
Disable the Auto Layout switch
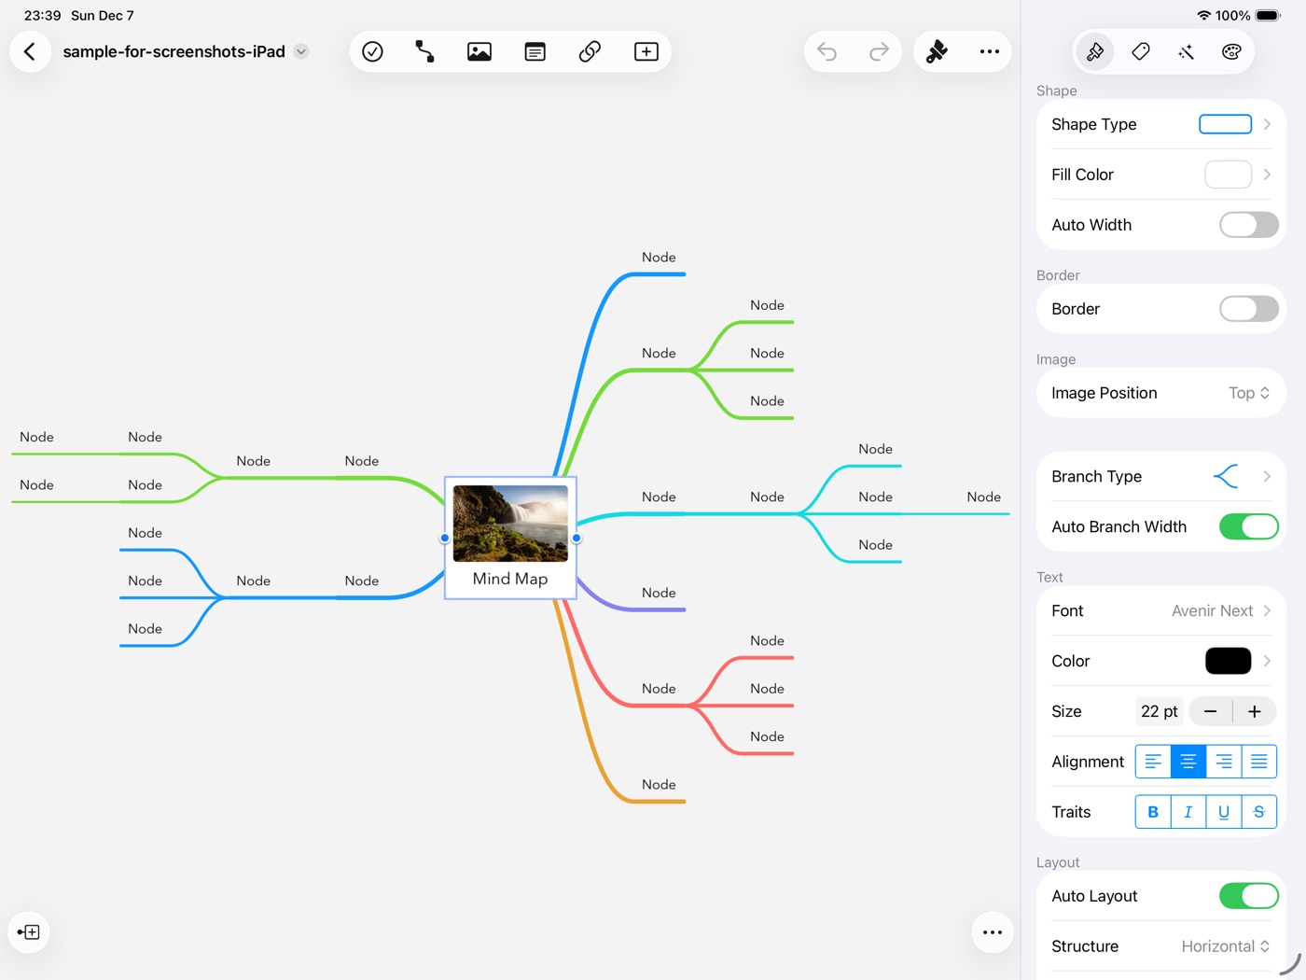click(1248, 896)
